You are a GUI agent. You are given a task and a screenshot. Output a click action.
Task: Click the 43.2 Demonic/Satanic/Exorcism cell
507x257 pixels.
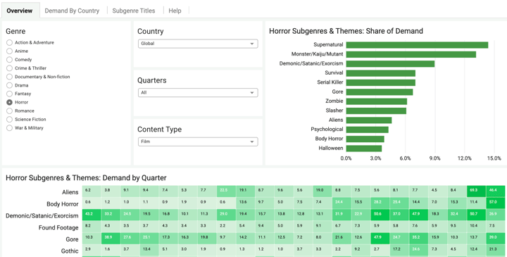(92, 215)
